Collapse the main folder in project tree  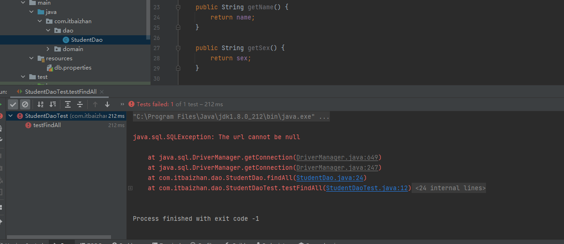(x=23, y=3)
